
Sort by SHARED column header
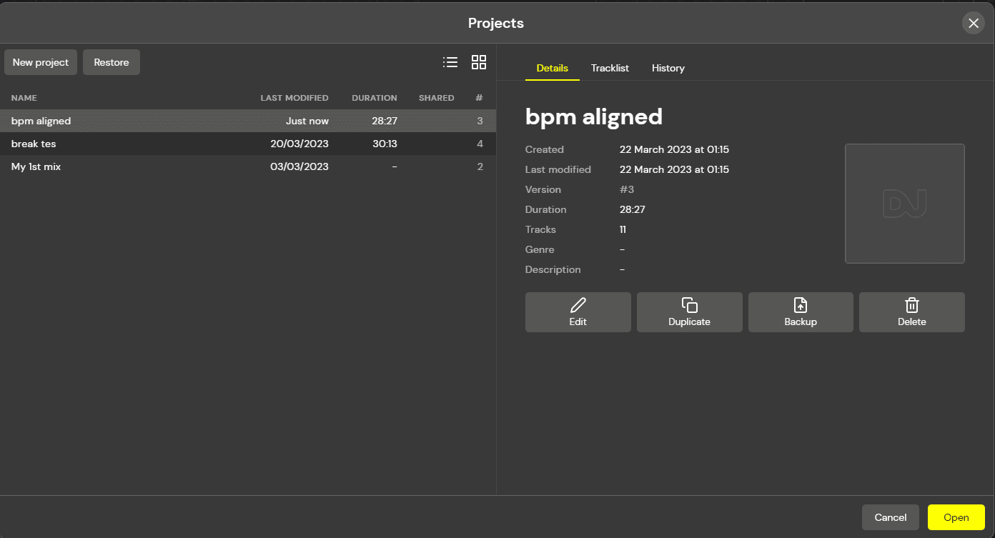437,98
